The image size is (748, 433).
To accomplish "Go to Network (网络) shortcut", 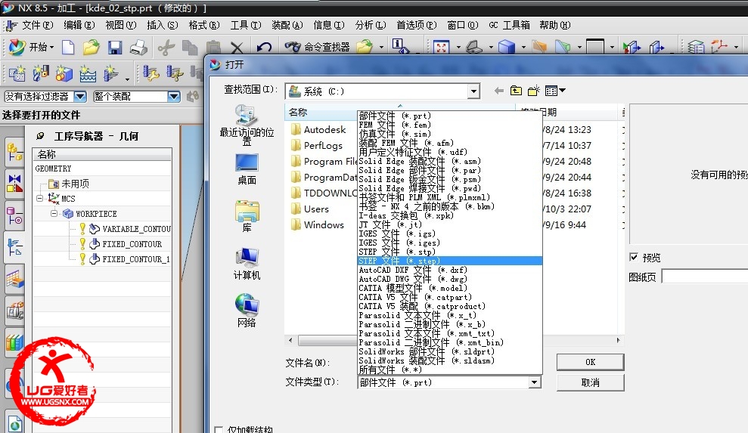I will pyautogui.click(x=247, y=311).
